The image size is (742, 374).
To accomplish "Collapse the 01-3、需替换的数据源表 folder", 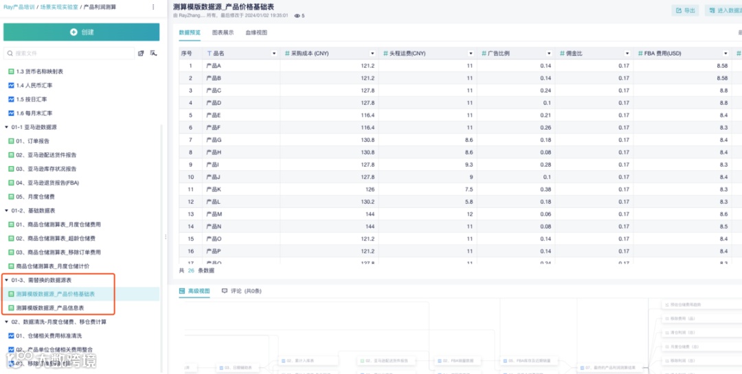I will coord(6,281).
